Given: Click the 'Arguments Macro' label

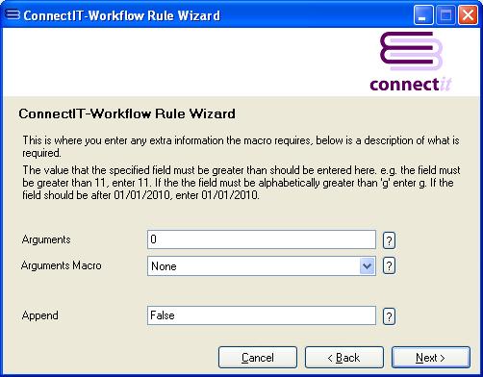Looking at the screenshot, I should [x=62, y=265].
